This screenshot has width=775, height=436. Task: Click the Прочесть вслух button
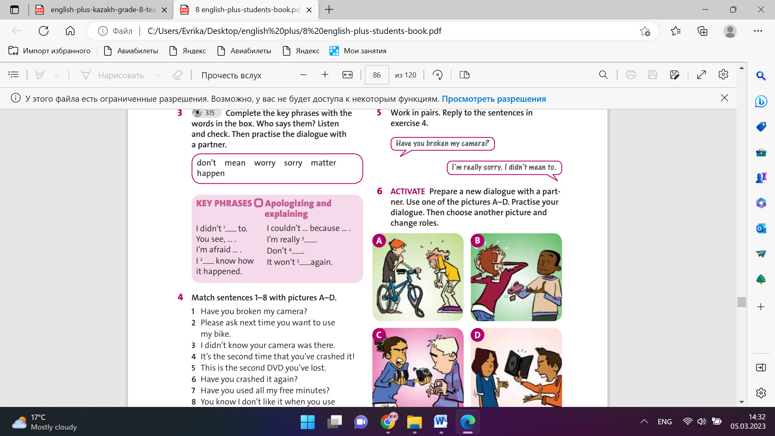[x=231, y=75]
